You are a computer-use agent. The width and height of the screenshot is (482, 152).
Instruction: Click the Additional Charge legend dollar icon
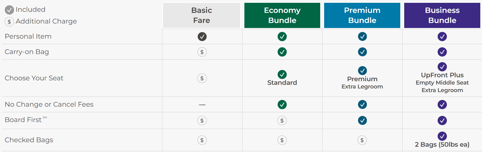(x=9, y=22)
